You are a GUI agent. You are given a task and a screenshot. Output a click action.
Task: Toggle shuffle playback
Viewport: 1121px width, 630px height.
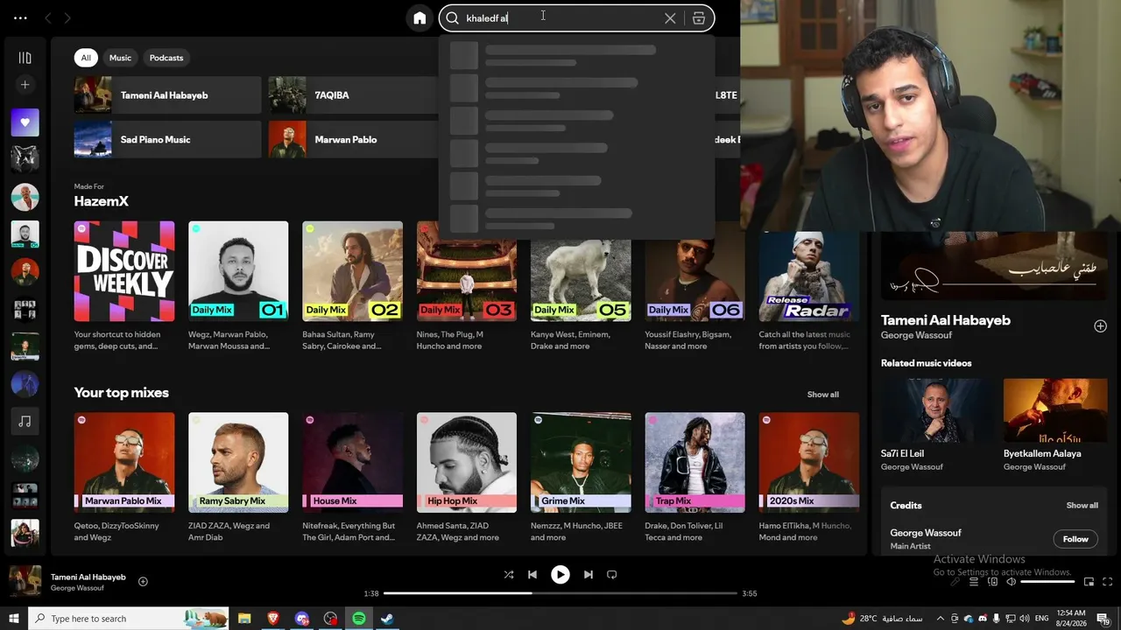[x=509, y=575]
